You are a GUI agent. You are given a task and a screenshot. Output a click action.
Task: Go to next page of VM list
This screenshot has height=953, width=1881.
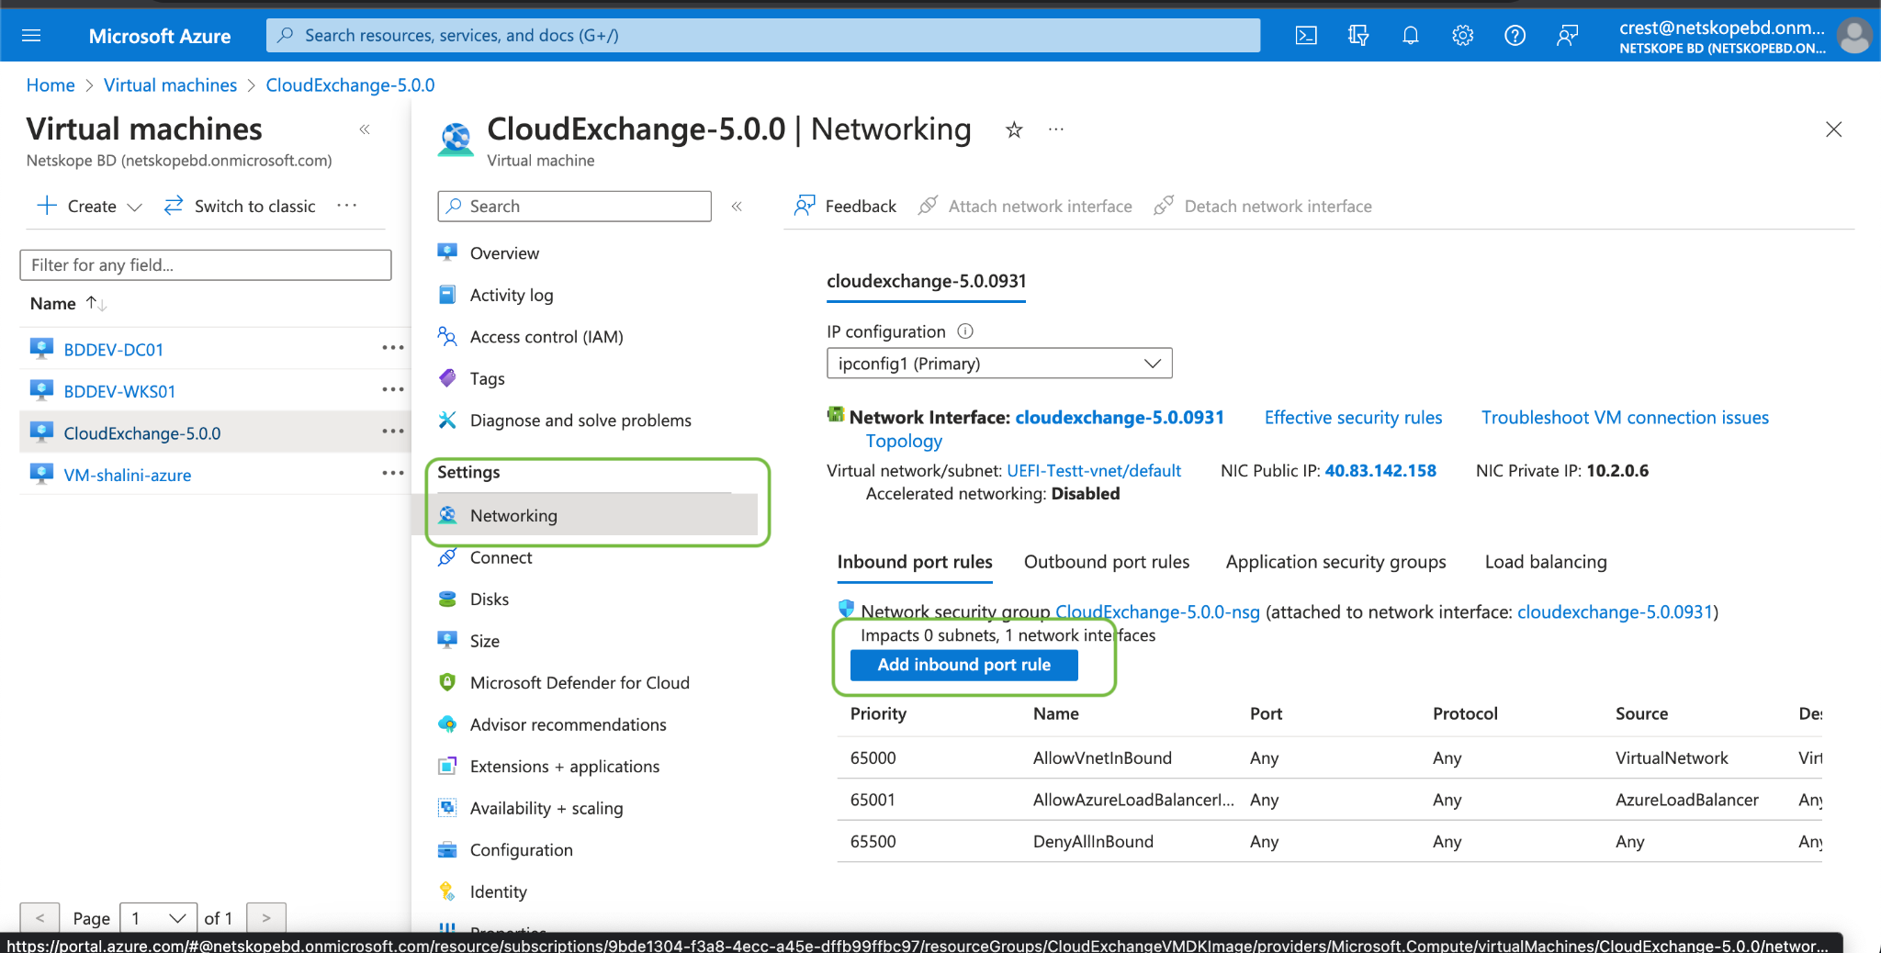coord(266,918)
